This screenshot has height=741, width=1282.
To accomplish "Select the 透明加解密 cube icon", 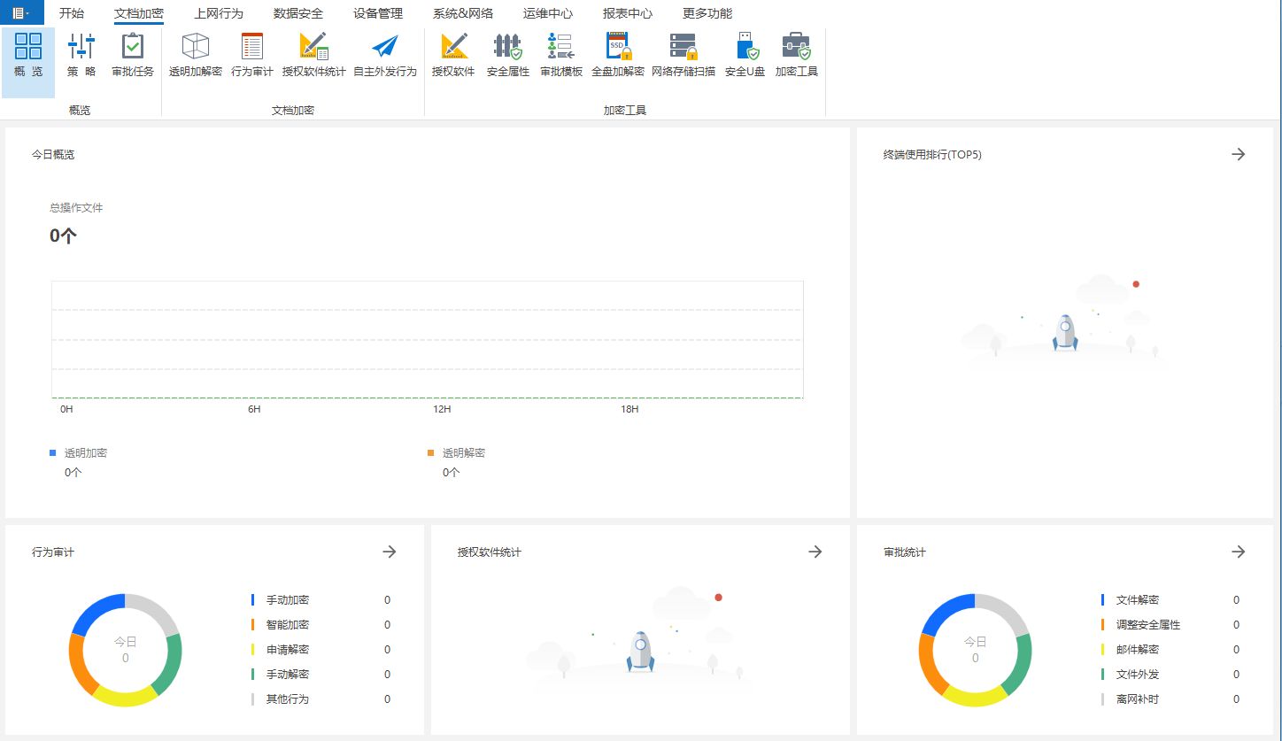I will (196, 56).
